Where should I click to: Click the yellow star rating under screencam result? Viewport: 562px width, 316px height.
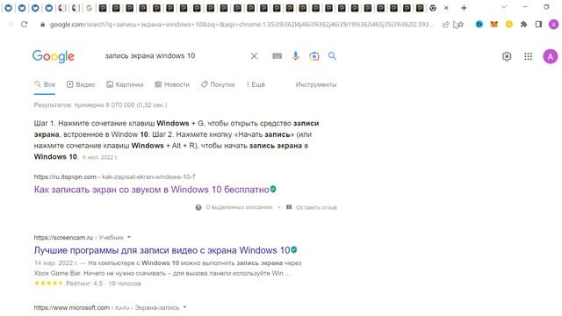click(x=48, y=283)
